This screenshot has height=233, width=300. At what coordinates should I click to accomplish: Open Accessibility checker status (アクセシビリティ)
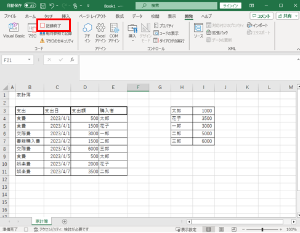61,229
